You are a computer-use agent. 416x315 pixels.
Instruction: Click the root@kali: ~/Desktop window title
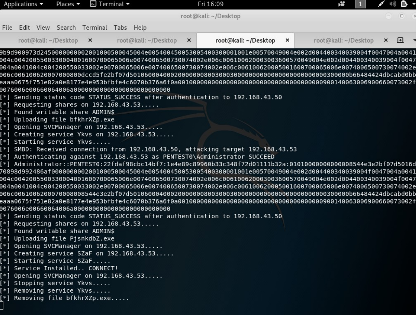[210, 16]
